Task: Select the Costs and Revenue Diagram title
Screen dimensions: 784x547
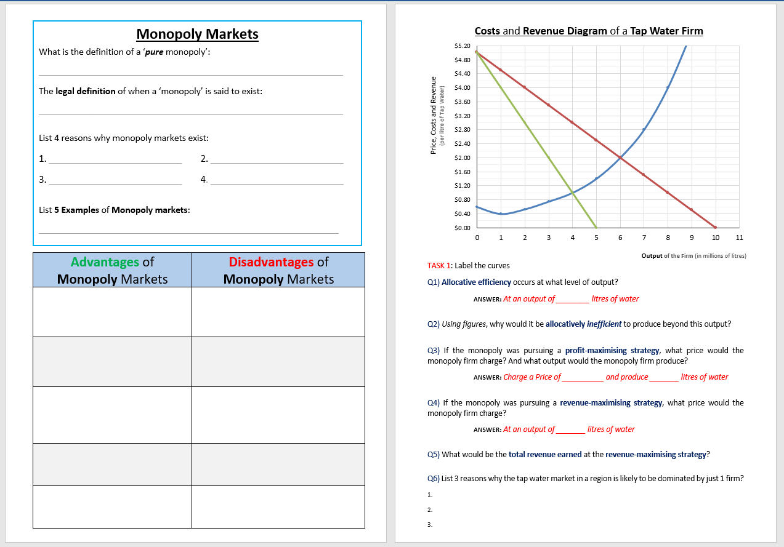Action: pos(589,31)
